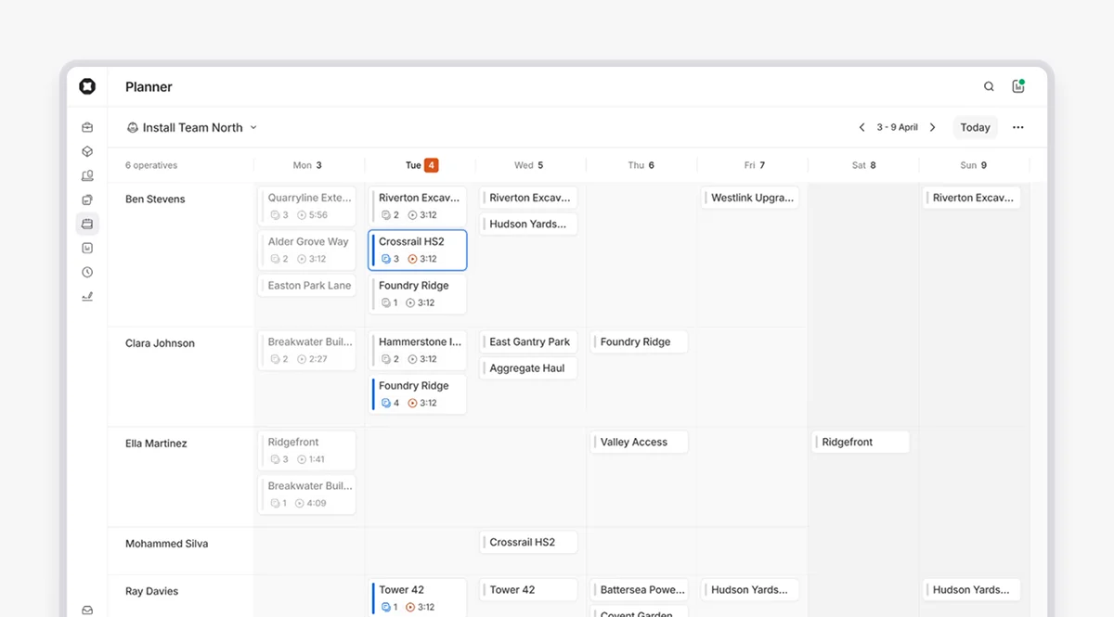
Task: Open the Alder Grove Way job card
Action: 307,250
